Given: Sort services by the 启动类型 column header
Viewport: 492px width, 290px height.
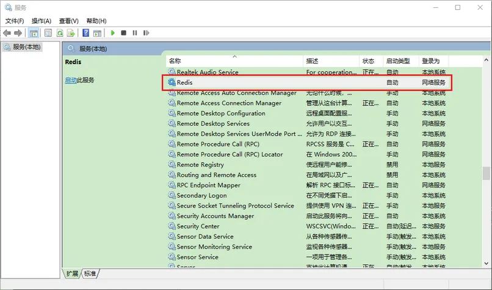Looking at the screenshot, I should click(397, 61).
